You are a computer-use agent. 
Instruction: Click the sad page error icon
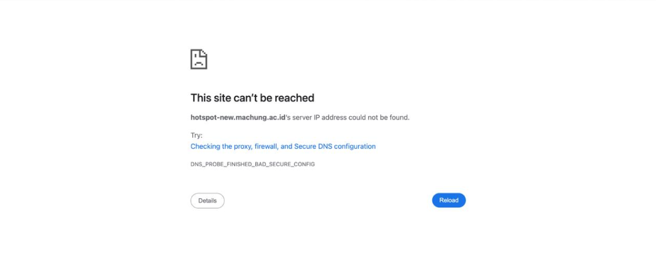[199, 59]
